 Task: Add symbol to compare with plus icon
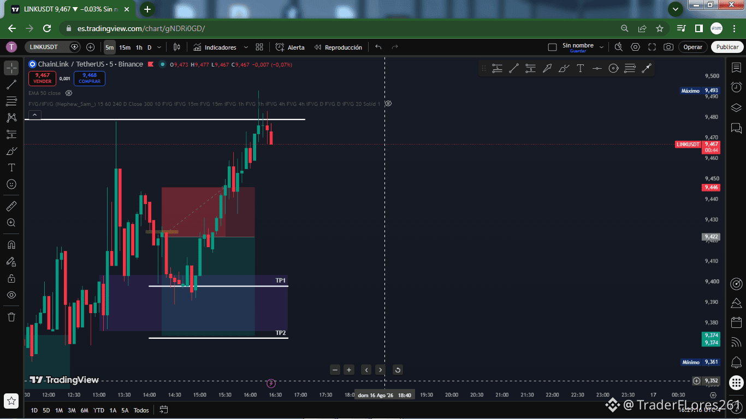91,47
